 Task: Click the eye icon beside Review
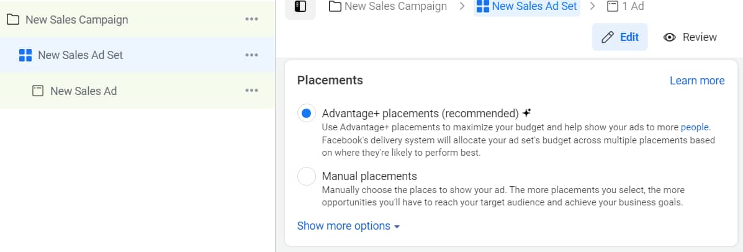tap(670, 37)
